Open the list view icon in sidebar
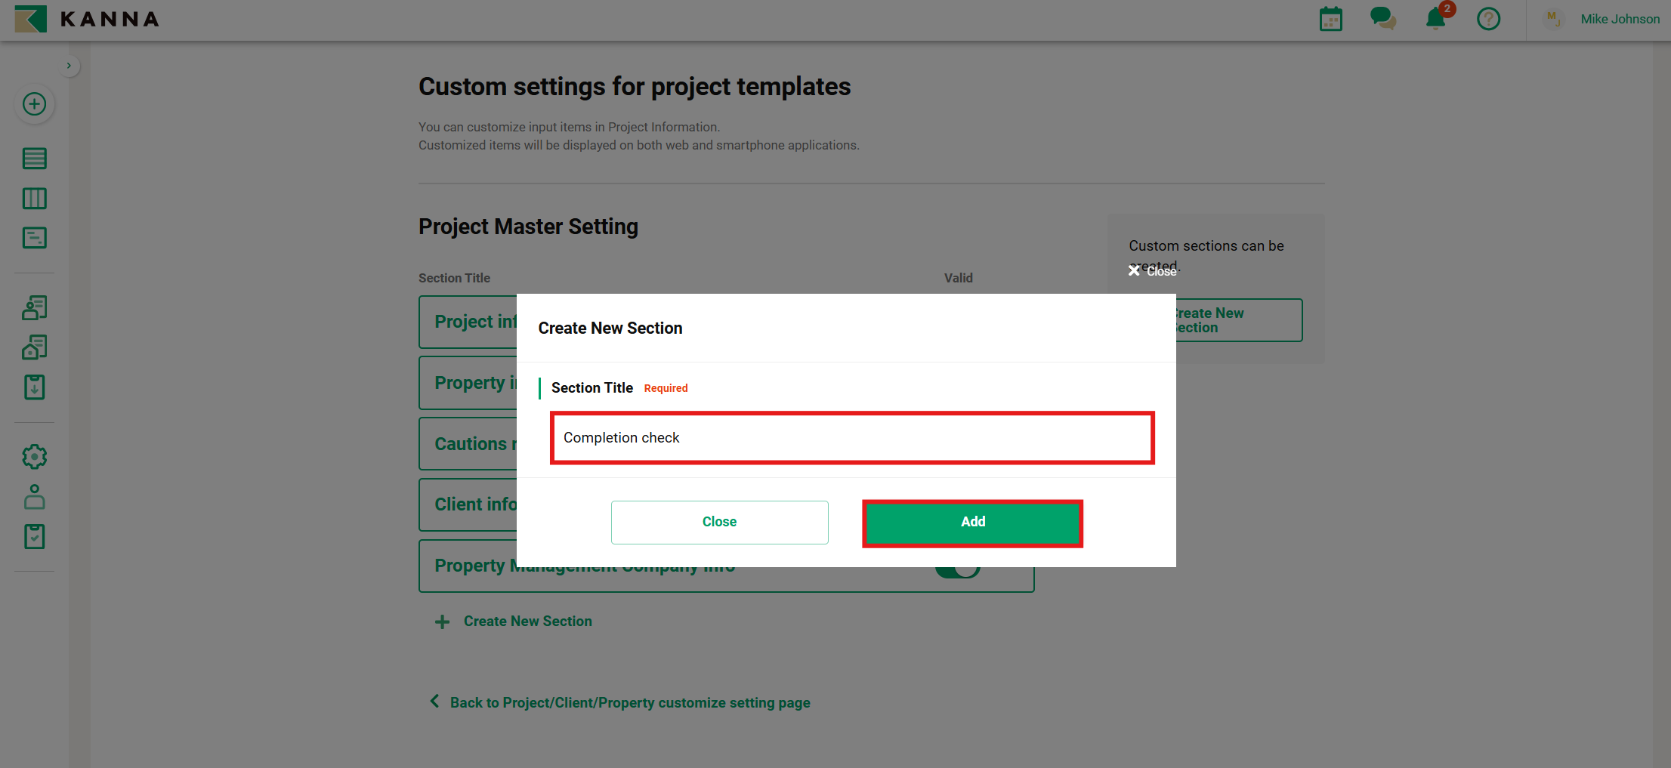 34,159
